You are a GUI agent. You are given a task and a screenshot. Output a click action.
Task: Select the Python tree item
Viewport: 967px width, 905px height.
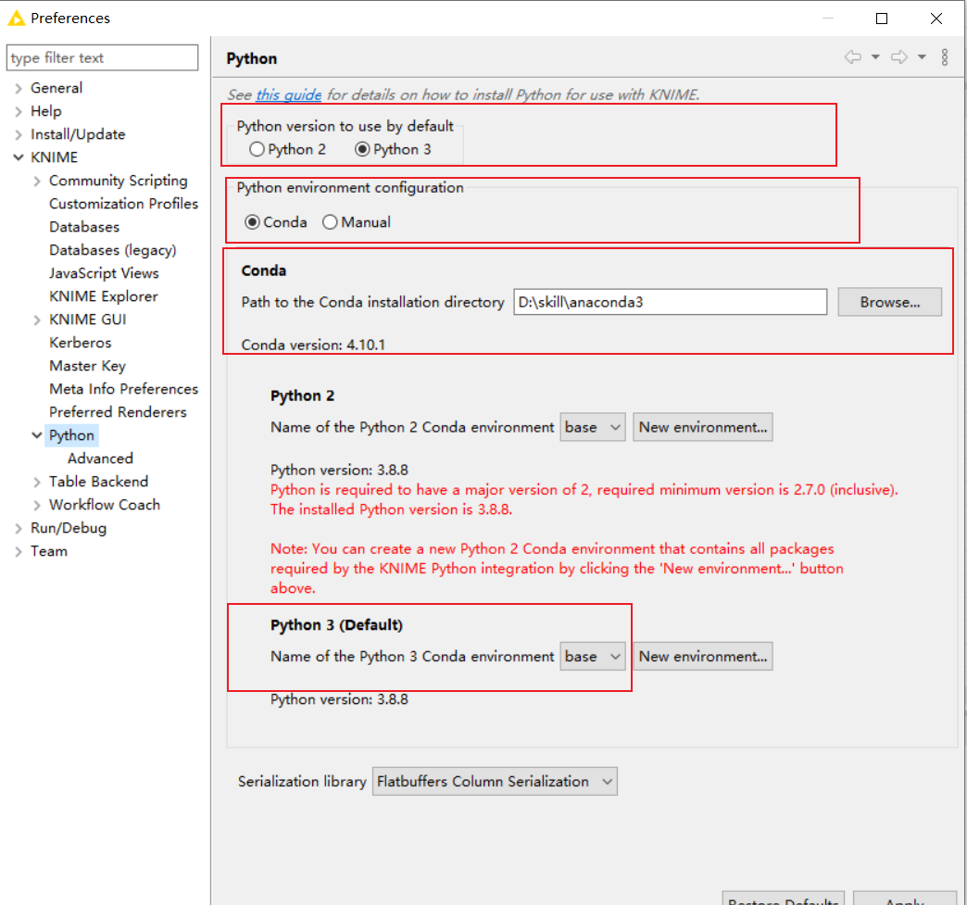tap(71, 435)
